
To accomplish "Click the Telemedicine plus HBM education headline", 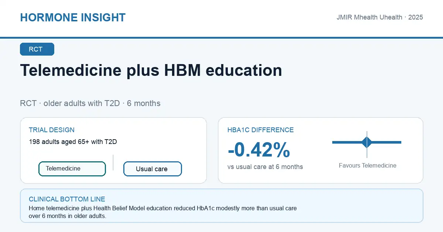I will click(x=151, y=70).
